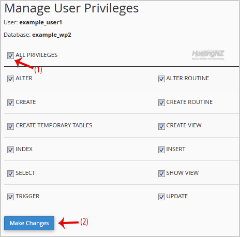This screenshot has height=237, width=240.
Task: Disable the UPDATE privilege
Action: [x=161, y=197]
